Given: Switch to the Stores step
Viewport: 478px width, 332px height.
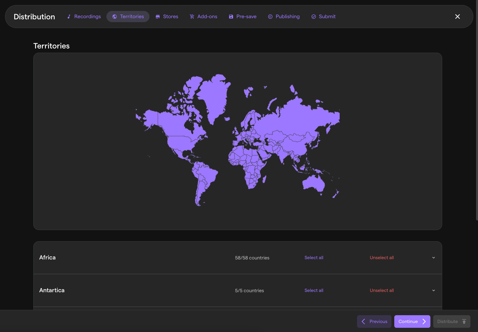Looking at the screenshot, I should [167, 17].
